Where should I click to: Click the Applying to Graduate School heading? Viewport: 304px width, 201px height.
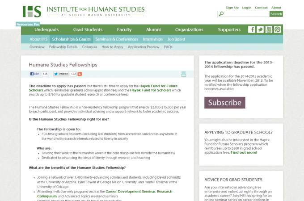pyautogui.click(x=238, y=133)
